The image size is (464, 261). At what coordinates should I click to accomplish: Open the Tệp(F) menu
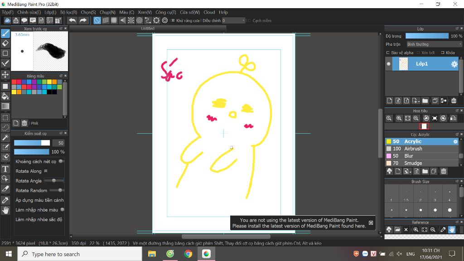click(8, 12)
